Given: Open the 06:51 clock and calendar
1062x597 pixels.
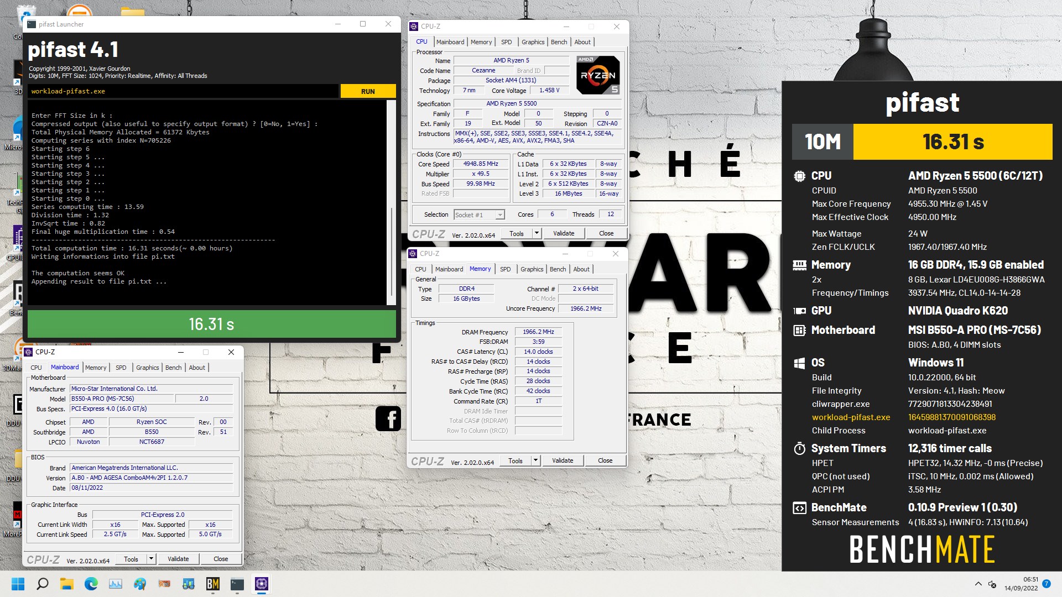Looking at the screenshot, I should point(1021,584).
